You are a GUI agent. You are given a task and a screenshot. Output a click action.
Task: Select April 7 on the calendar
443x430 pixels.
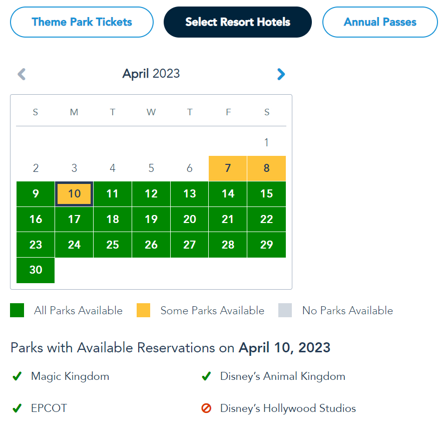point(228,168)
